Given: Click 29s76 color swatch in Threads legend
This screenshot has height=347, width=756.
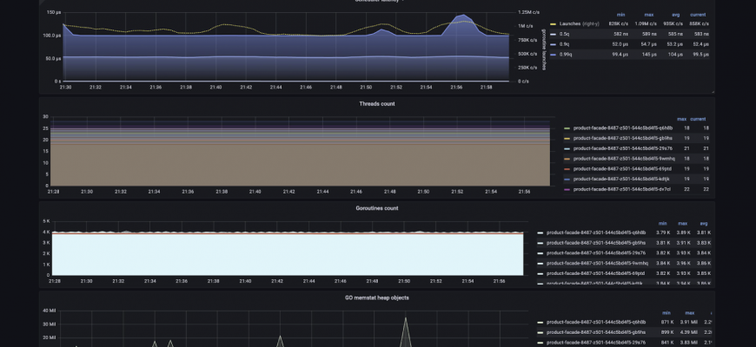Looking at the screenshot, I should [567, 148].
